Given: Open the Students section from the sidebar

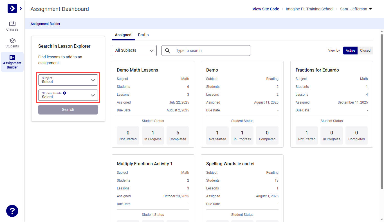Looking at the screenshot, I should [x=12, y=43].
